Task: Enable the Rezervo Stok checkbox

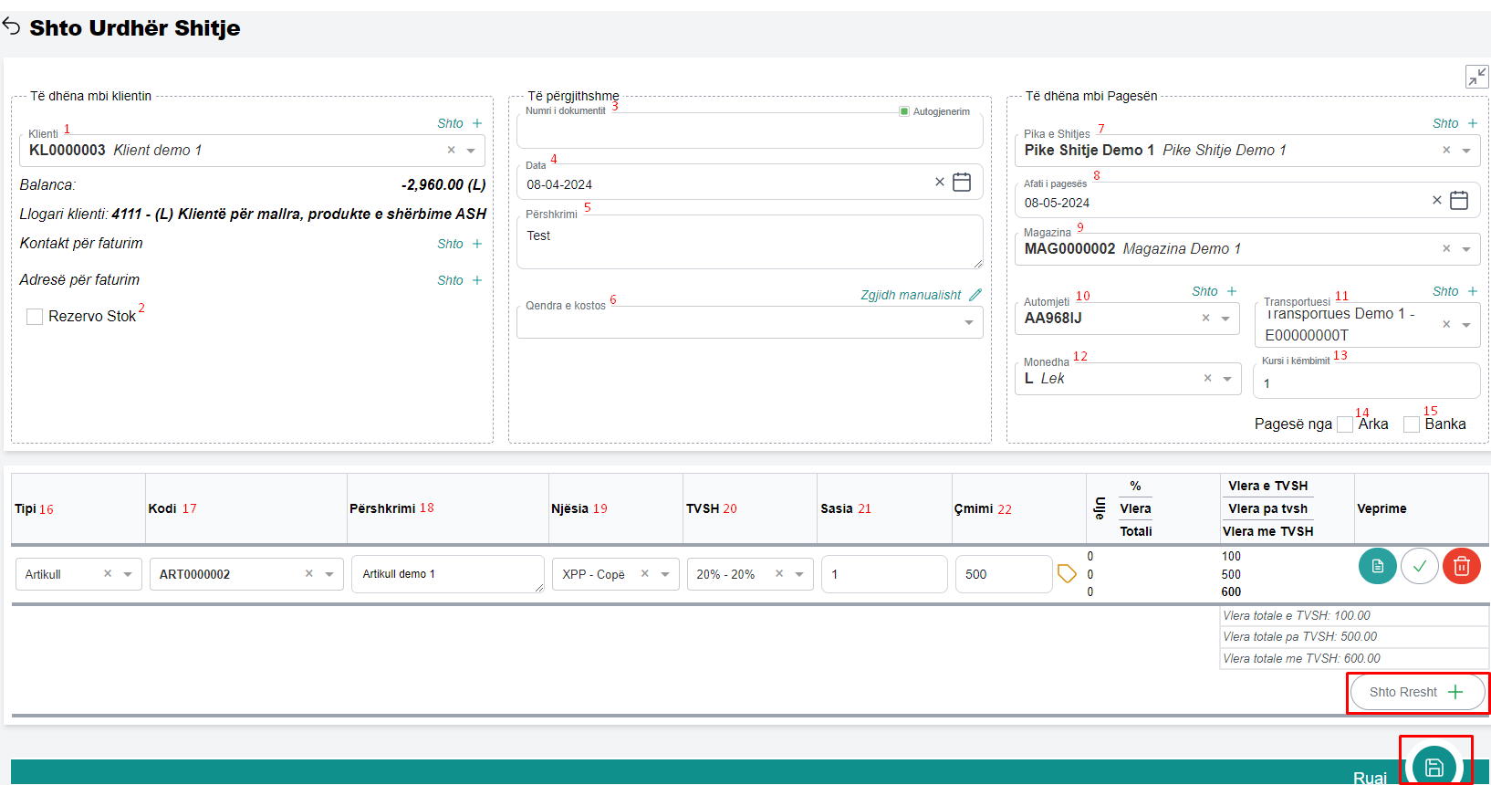Action: 36,317
